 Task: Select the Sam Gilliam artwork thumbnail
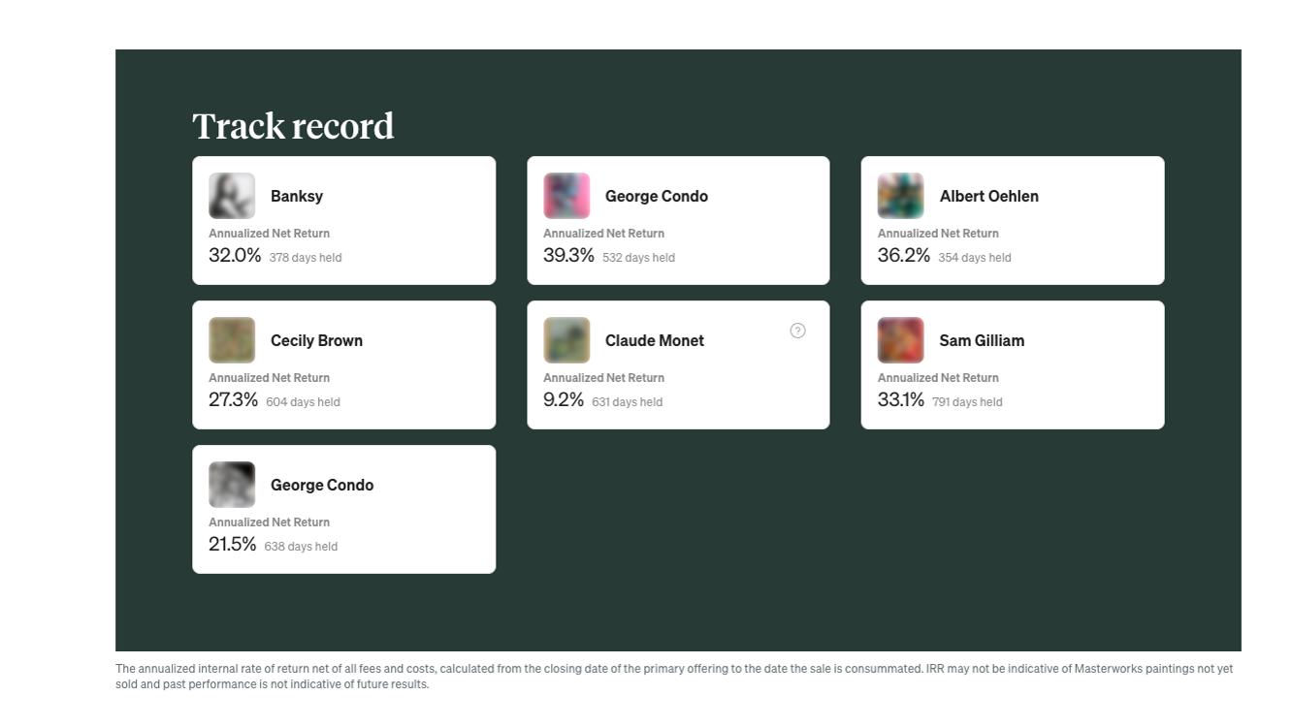point(900,340)
